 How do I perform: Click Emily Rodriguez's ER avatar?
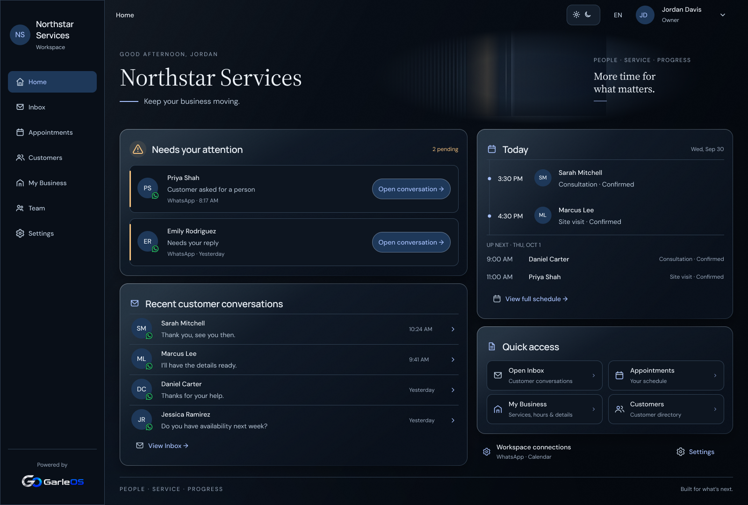pyautogui.click(x=148, y=241)
